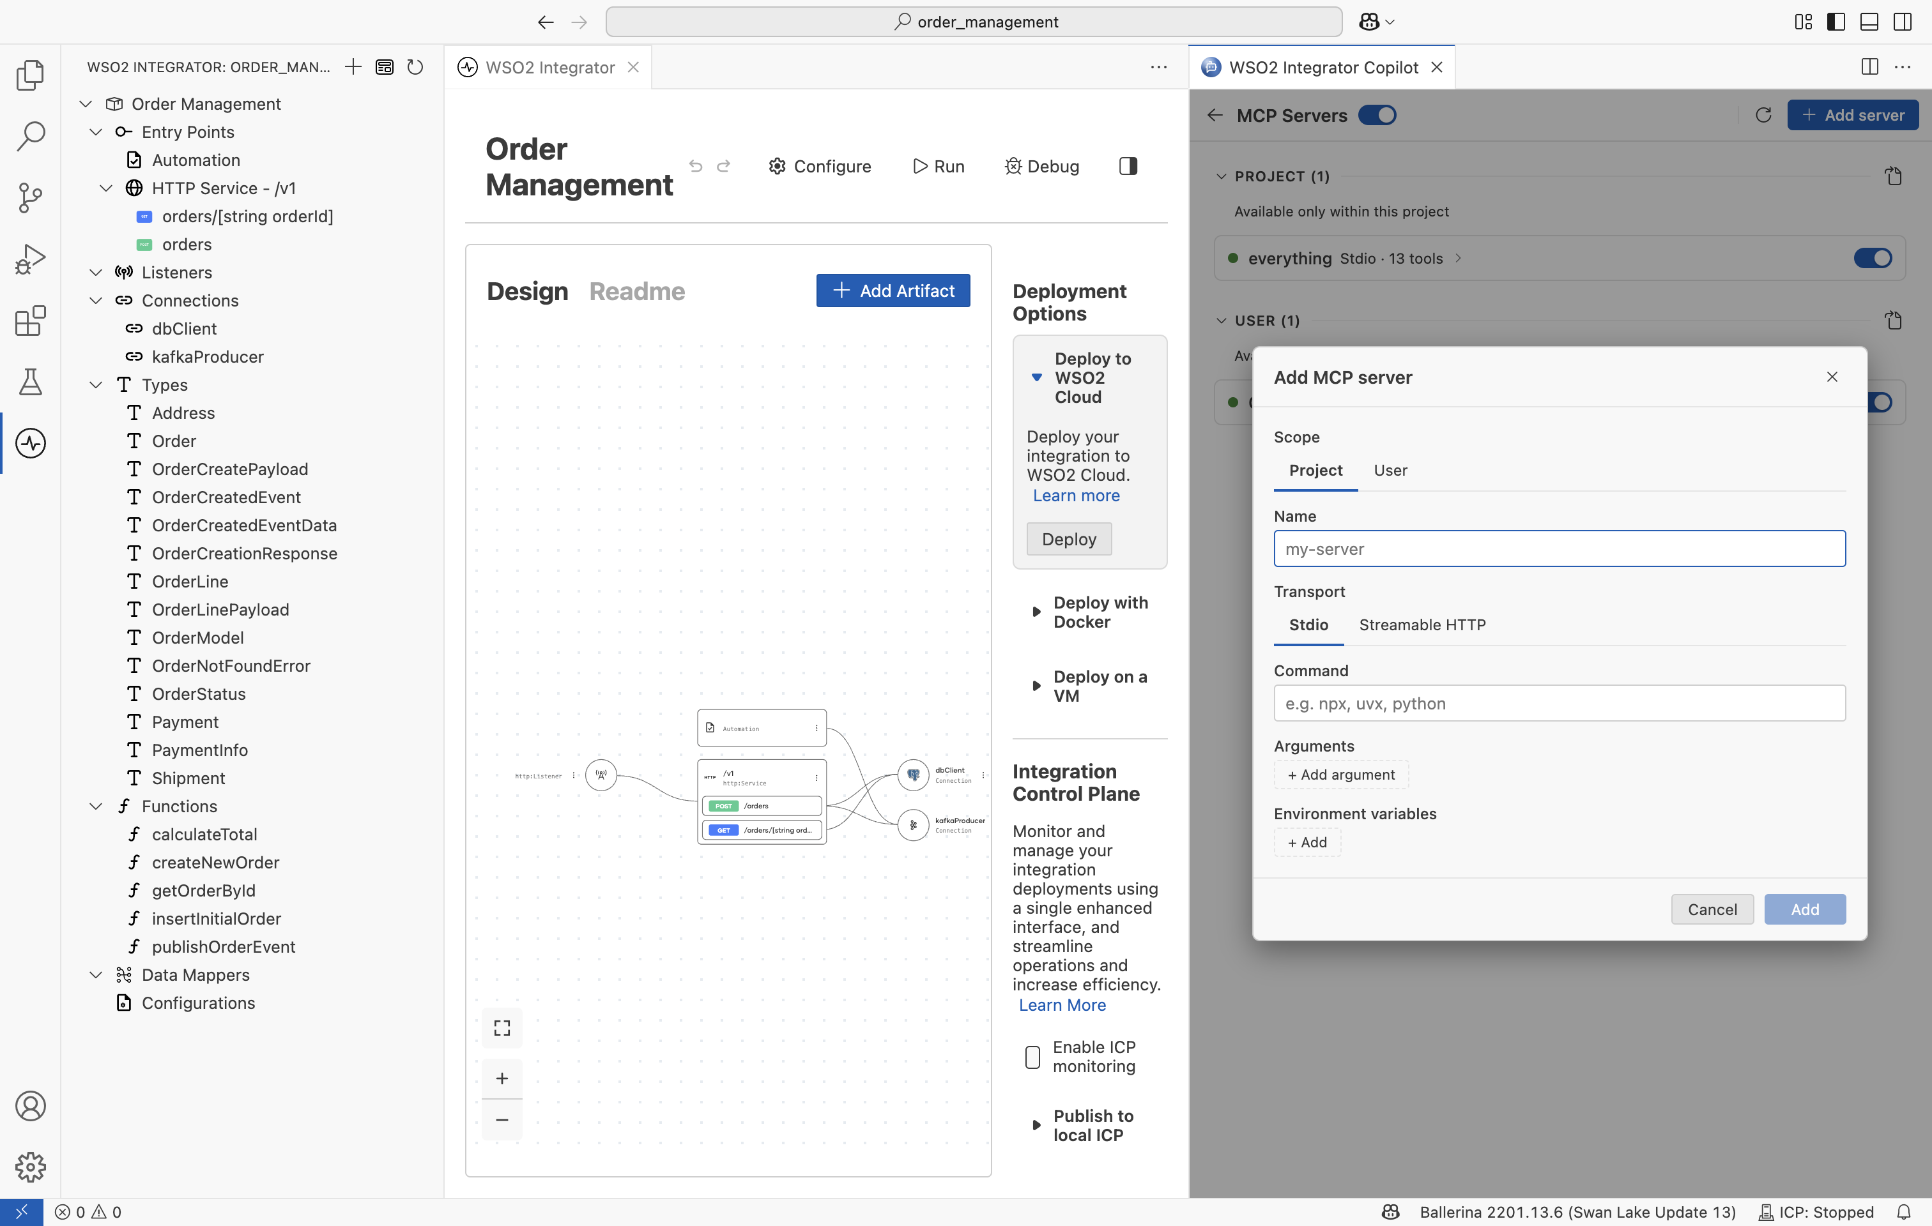Toggle primary side bar layout icon
Image resolution: width=1932 pixels, height=1226 pixels.
(x=1836, y=22)
